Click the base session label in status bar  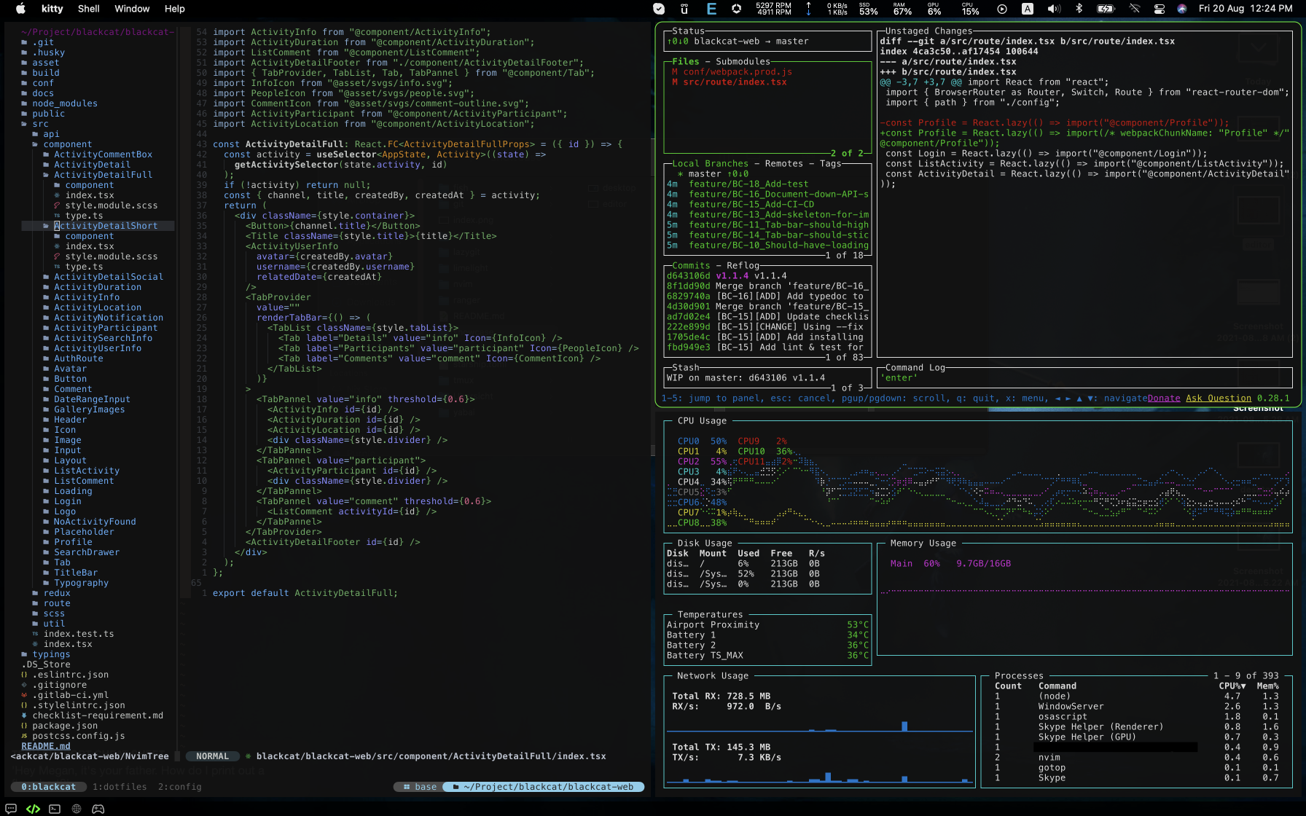tap(420, 787)
